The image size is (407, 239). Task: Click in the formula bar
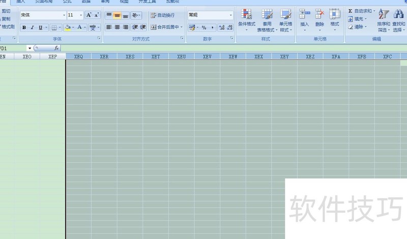click(234, 48)
